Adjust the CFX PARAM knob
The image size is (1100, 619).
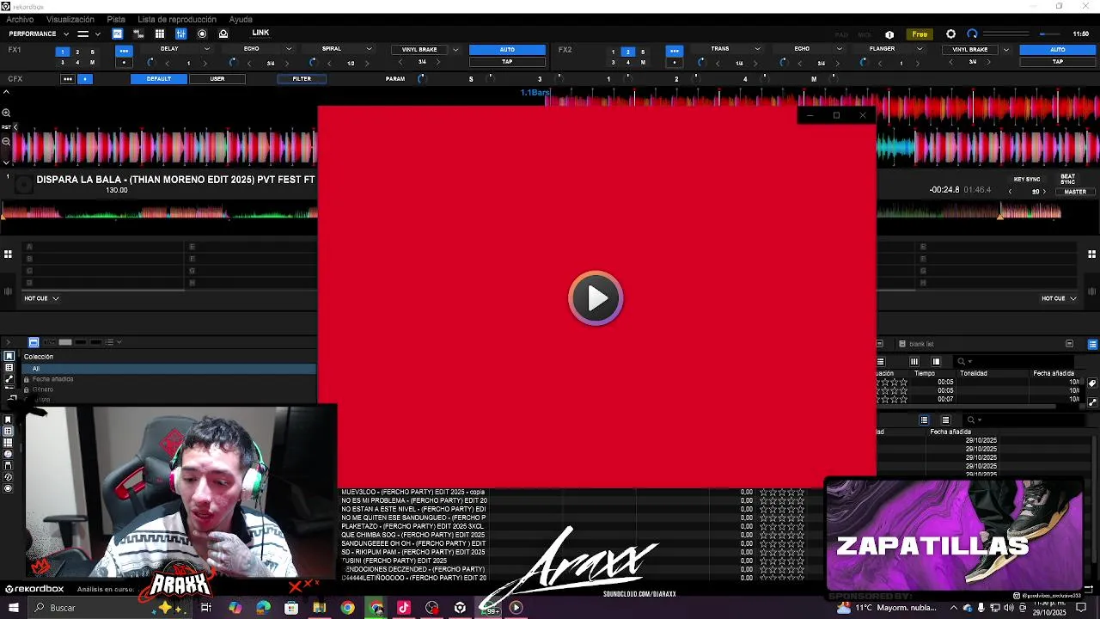pos(421,79)
